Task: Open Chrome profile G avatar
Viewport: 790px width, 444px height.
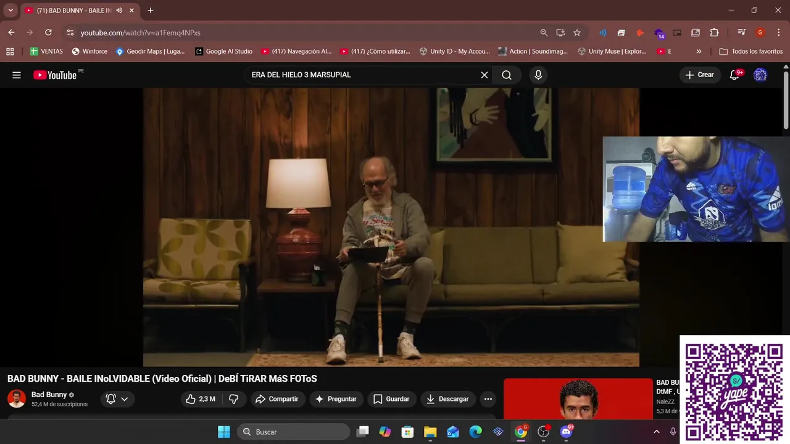Action: click(x=760, y=33)
